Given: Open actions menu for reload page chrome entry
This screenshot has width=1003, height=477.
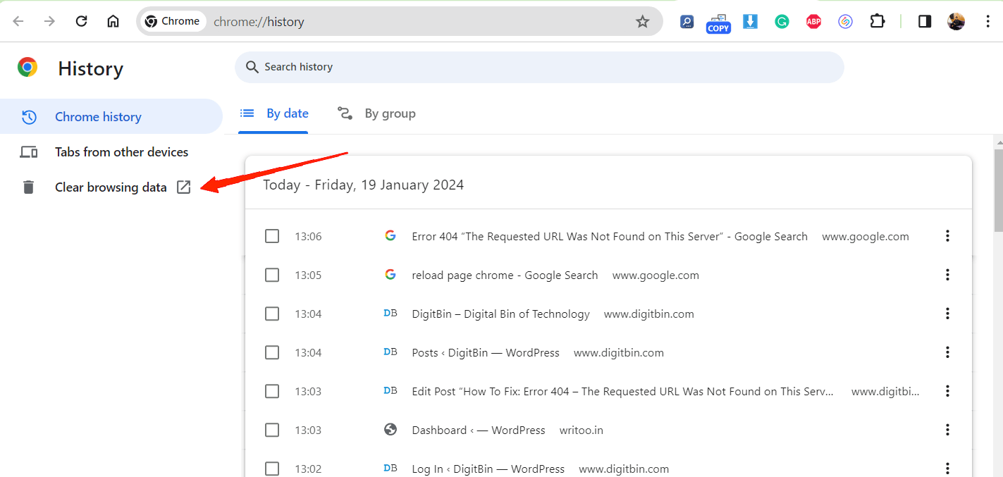Looking at the screenshot, I should pyautogui.click(x=947, y=275).
